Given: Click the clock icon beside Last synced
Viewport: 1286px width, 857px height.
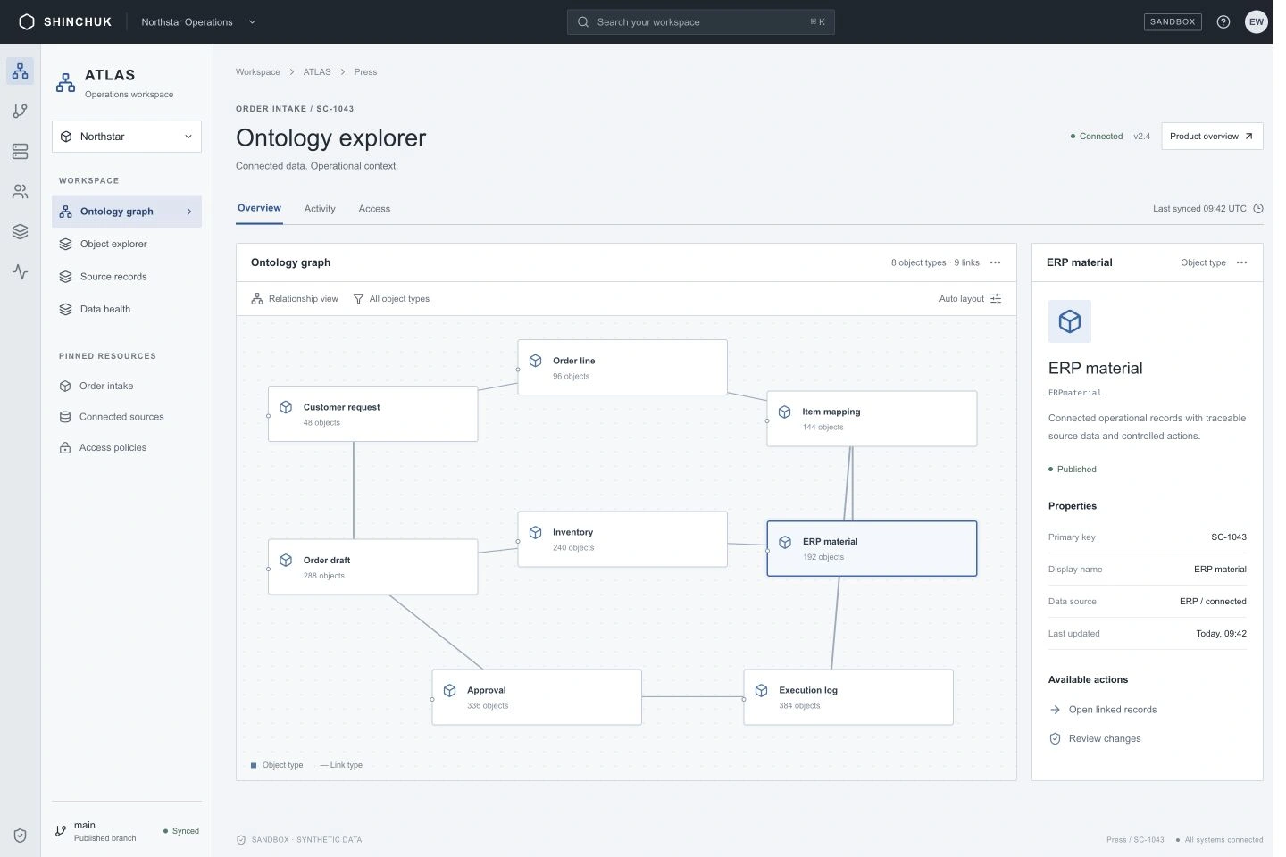Looking at the screenshot, I should [x=1258, y=208].
